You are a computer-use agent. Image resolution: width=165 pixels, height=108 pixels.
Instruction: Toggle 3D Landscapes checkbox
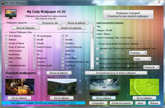[34, 36]
